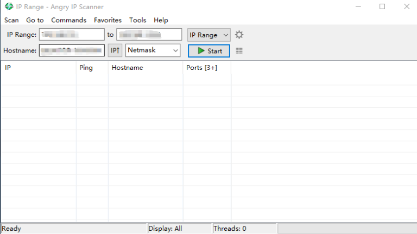Click the Ports [3+] column header

click(x=206, y=68)
